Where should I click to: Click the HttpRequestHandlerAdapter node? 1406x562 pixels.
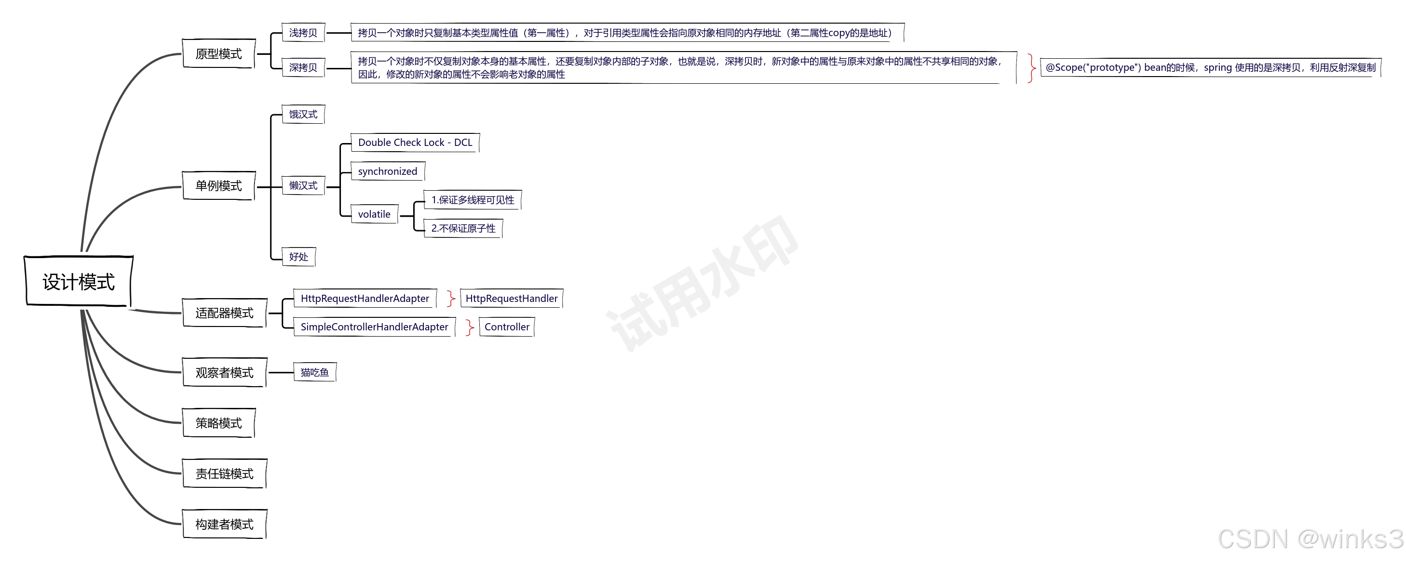[x=365, y=298]
